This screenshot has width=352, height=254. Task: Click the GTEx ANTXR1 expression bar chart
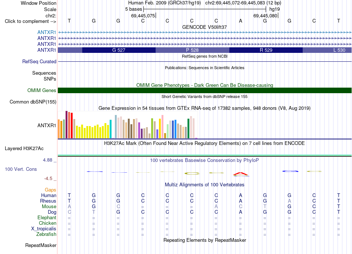pos(127,125)
